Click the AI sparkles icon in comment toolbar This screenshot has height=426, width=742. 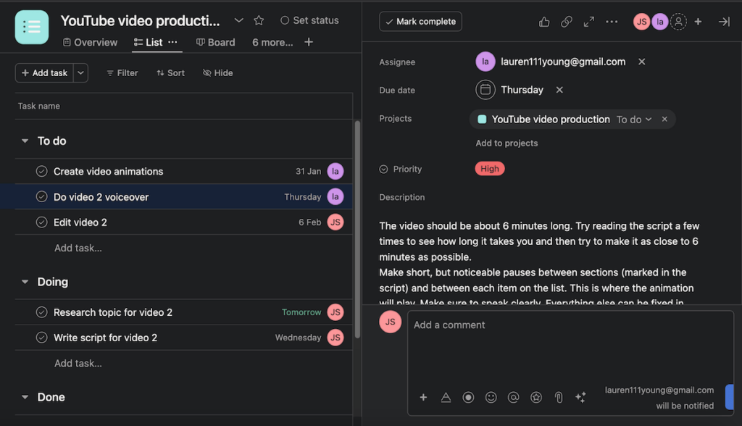[x=580, y=397]
